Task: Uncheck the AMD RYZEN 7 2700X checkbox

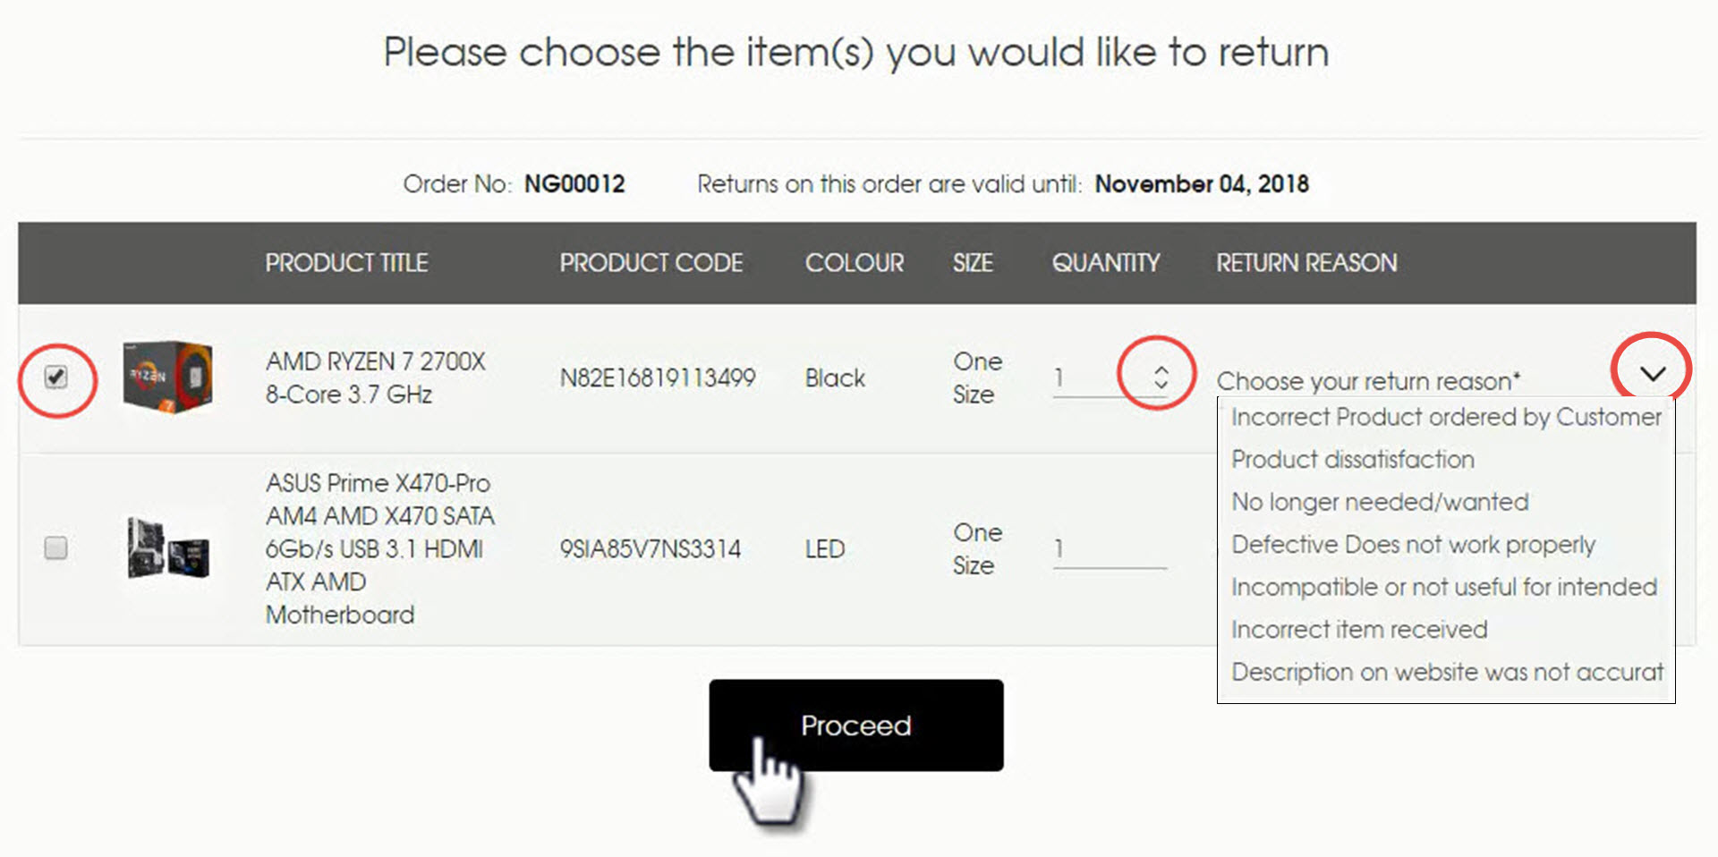Action: point(56,377)
